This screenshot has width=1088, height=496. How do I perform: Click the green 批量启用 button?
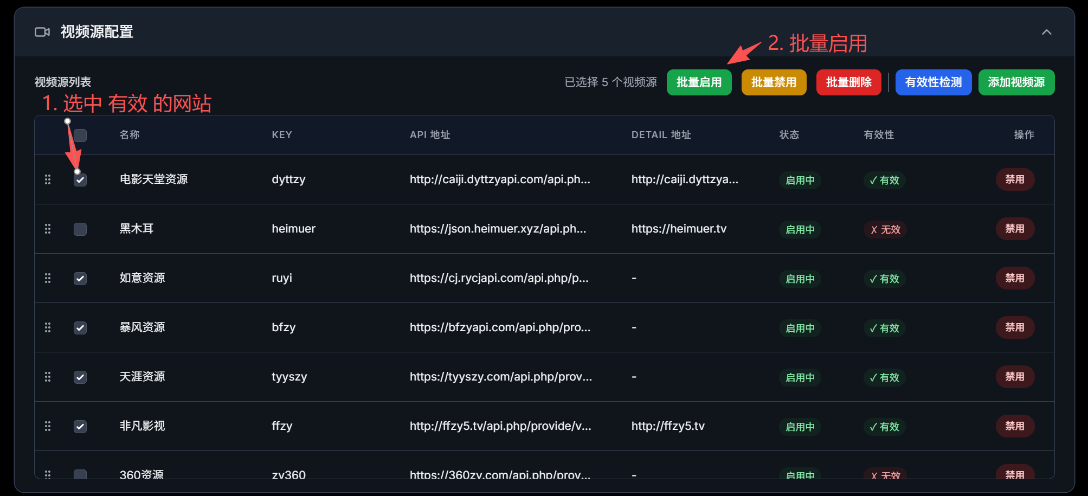(x=699, y=82)
